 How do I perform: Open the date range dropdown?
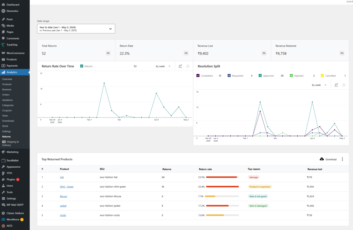pos(76,29)
